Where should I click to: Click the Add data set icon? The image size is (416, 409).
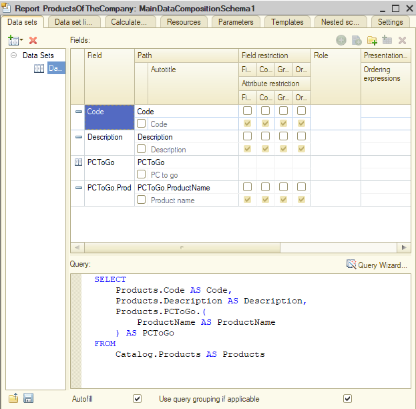pos(13,41)
